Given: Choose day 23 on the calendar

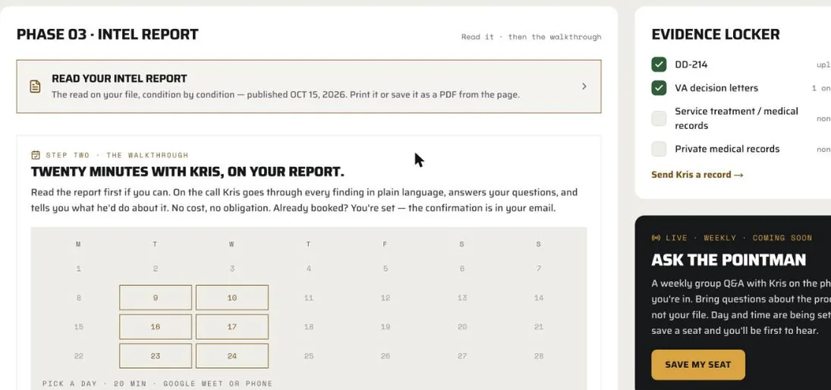Looking at the screenshot, I should tap(156, 356).
